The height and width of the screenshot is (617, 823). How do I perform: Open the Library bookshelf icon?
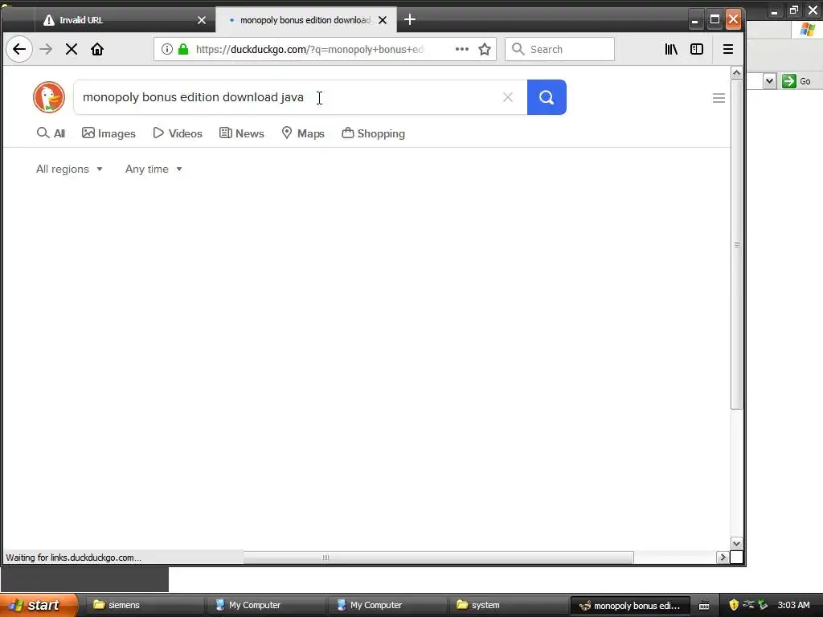(671, 49)
